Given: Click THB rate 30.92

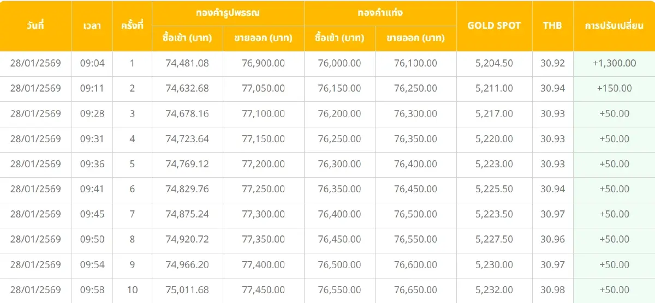Looking at the screenshot, I should point(552,63).
